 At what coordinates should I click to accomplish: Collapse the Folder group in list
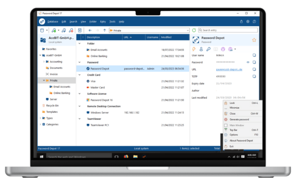[80, 44]
